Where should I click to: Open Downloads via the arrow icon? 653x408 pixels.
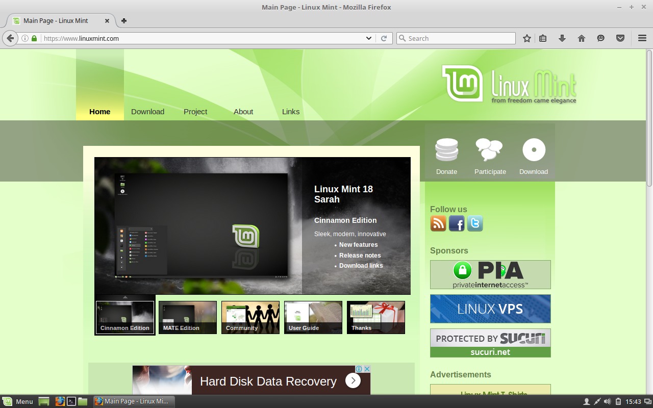pos(562,38)
